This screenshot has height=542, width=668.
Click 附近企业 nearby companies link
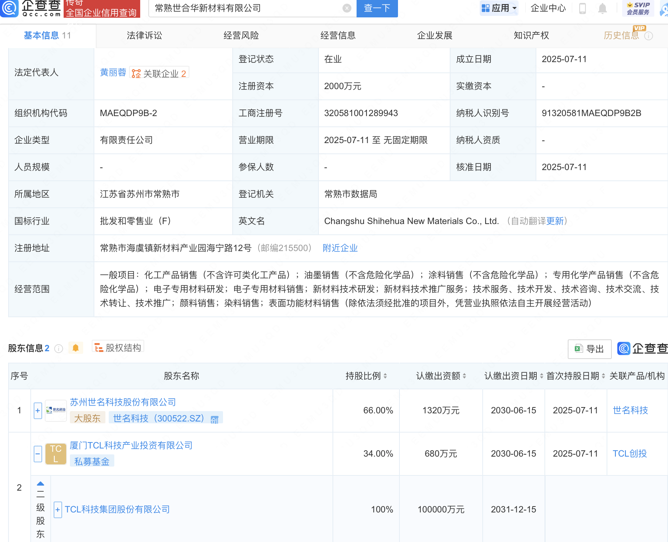point(340,248)
